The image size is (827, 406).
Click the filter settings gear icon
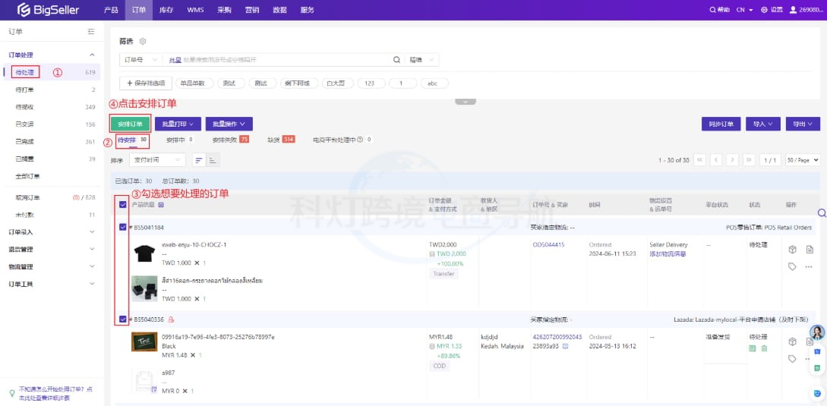point(143,41)
